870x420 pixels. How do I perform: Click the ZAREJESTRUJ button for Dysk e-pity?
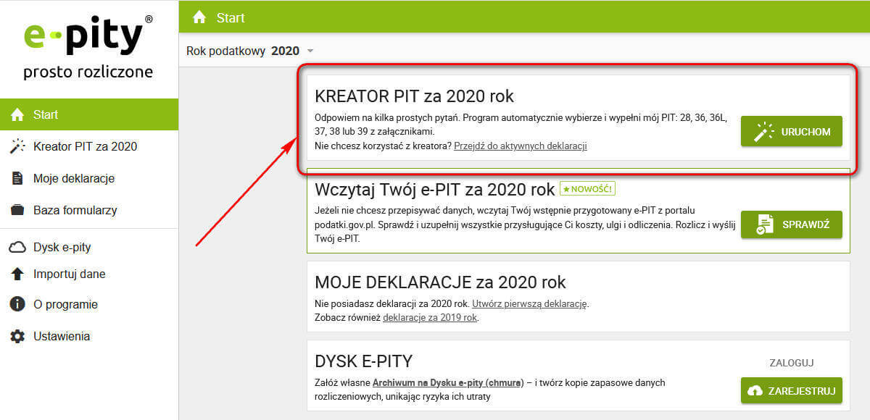click(x=791, y=390)
